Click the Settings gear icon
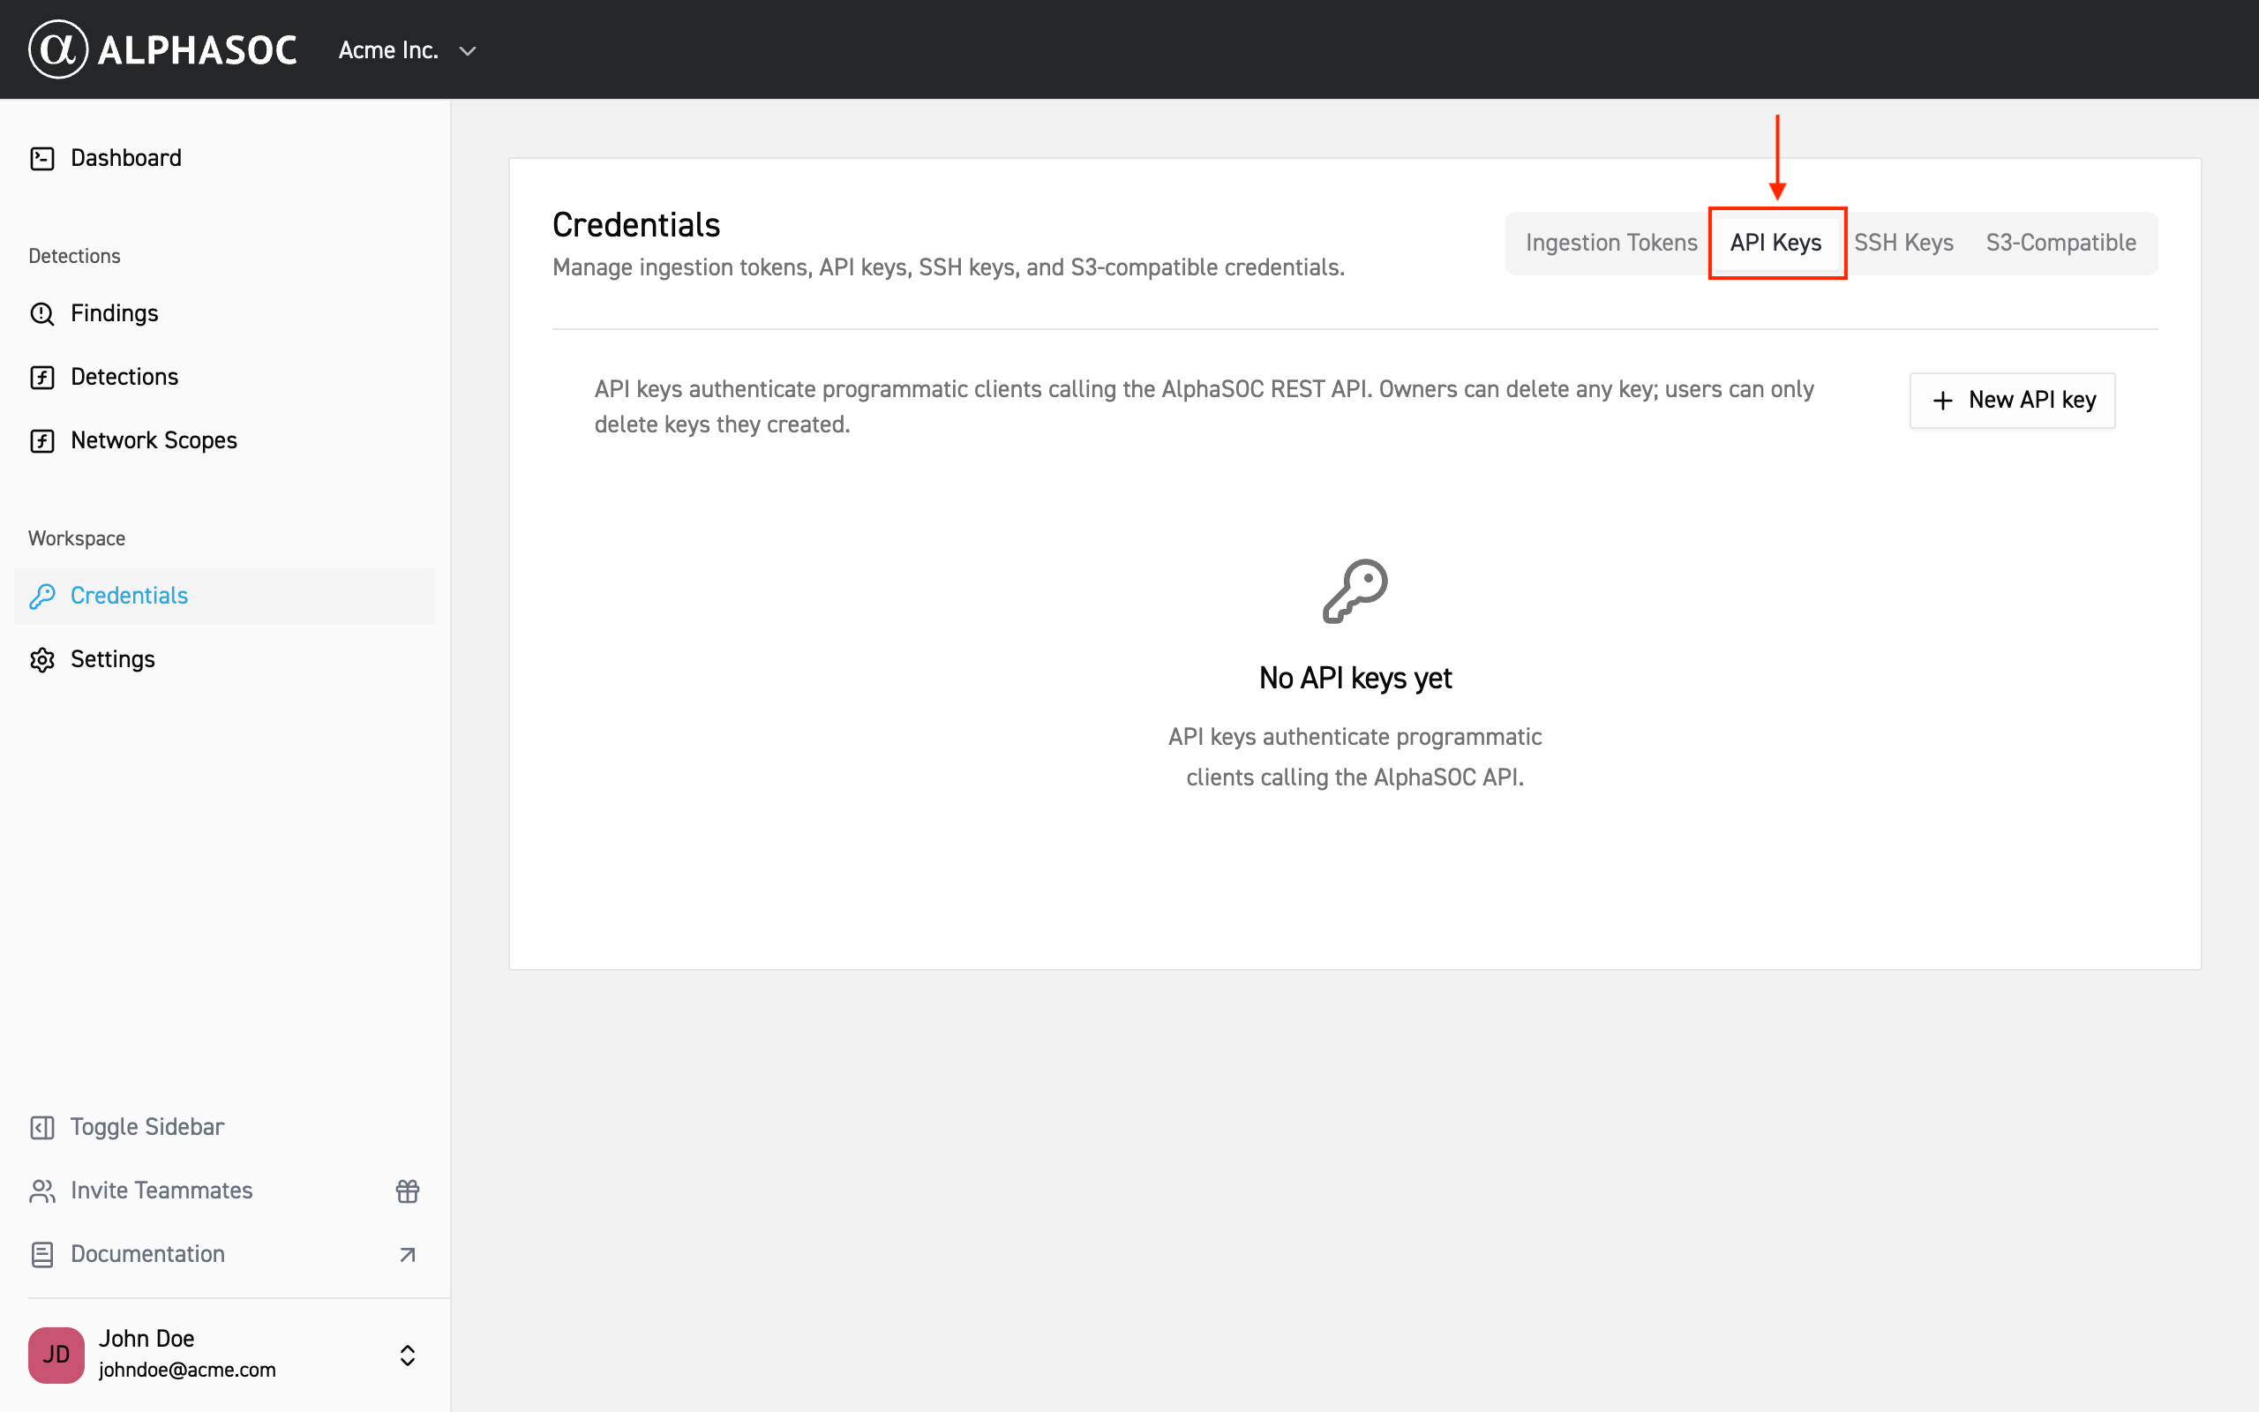 click(x=42, y=659)
